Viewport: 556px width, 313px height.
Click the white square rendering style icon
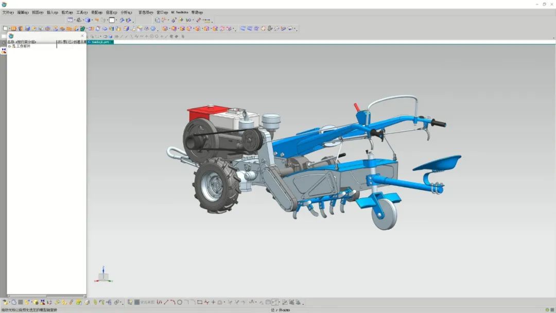[x=112, y=21]
